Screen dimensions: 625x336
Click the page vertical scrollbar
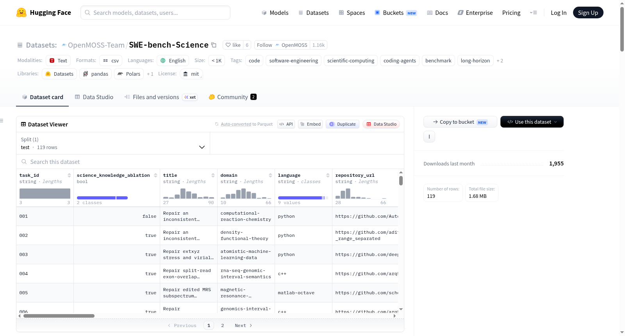[622, 29]
